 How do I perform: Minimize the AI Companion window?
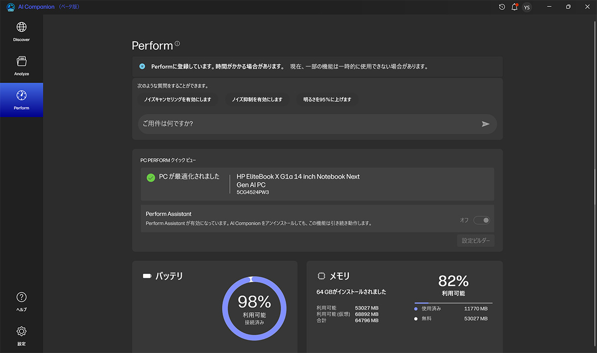549,7
